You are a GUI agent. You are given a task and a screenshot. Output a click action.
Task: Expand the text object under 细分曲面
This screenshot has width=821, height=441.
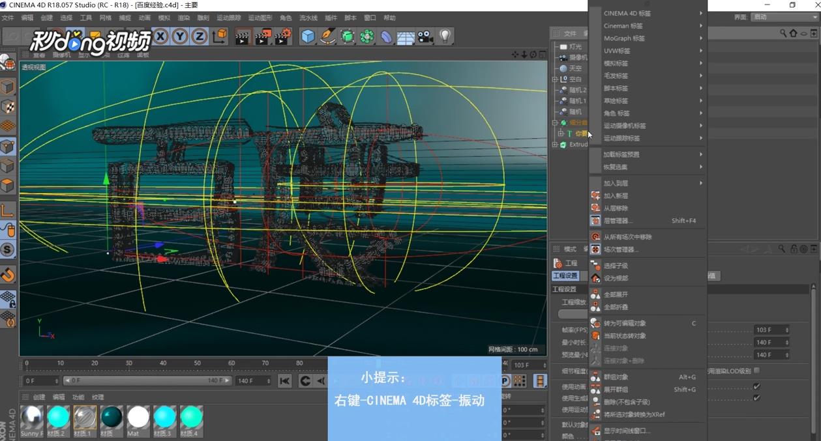click(561, 134)
